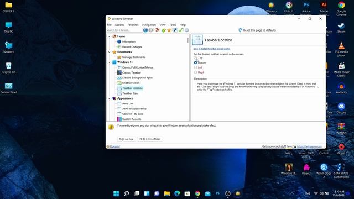Open Microsoft Store from the taskbar

click(187, 193)
